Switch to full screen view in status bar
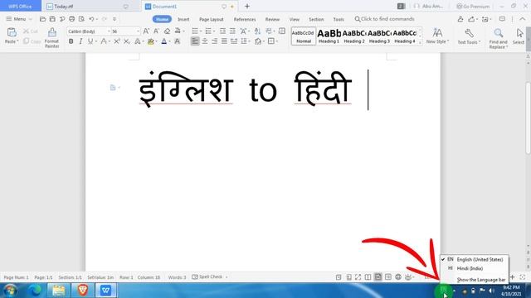 click(x=358, y=277)
